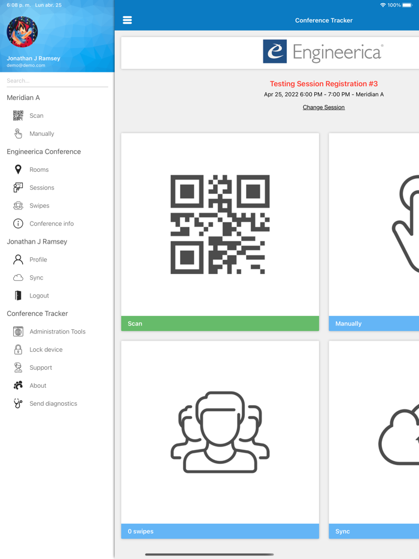The image size is (419, 559).
Task: Tap the battery icon in status bar
Action: (x=408, y=5)
